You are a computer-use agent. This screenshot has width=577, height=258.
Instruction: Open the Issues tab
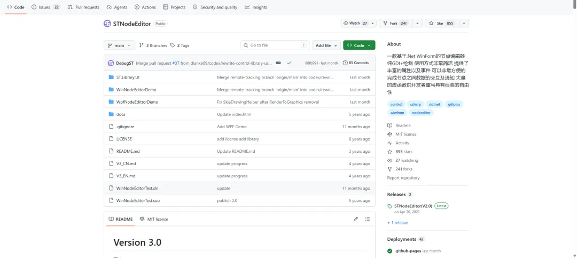pyautogui.click(x=46, y=7)
